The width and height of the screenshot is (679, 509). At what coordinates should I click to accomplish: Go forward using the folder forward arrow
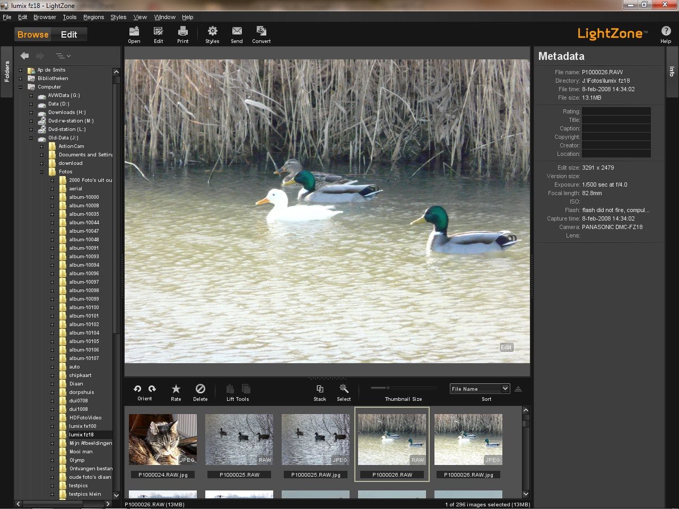pos(40,55)
